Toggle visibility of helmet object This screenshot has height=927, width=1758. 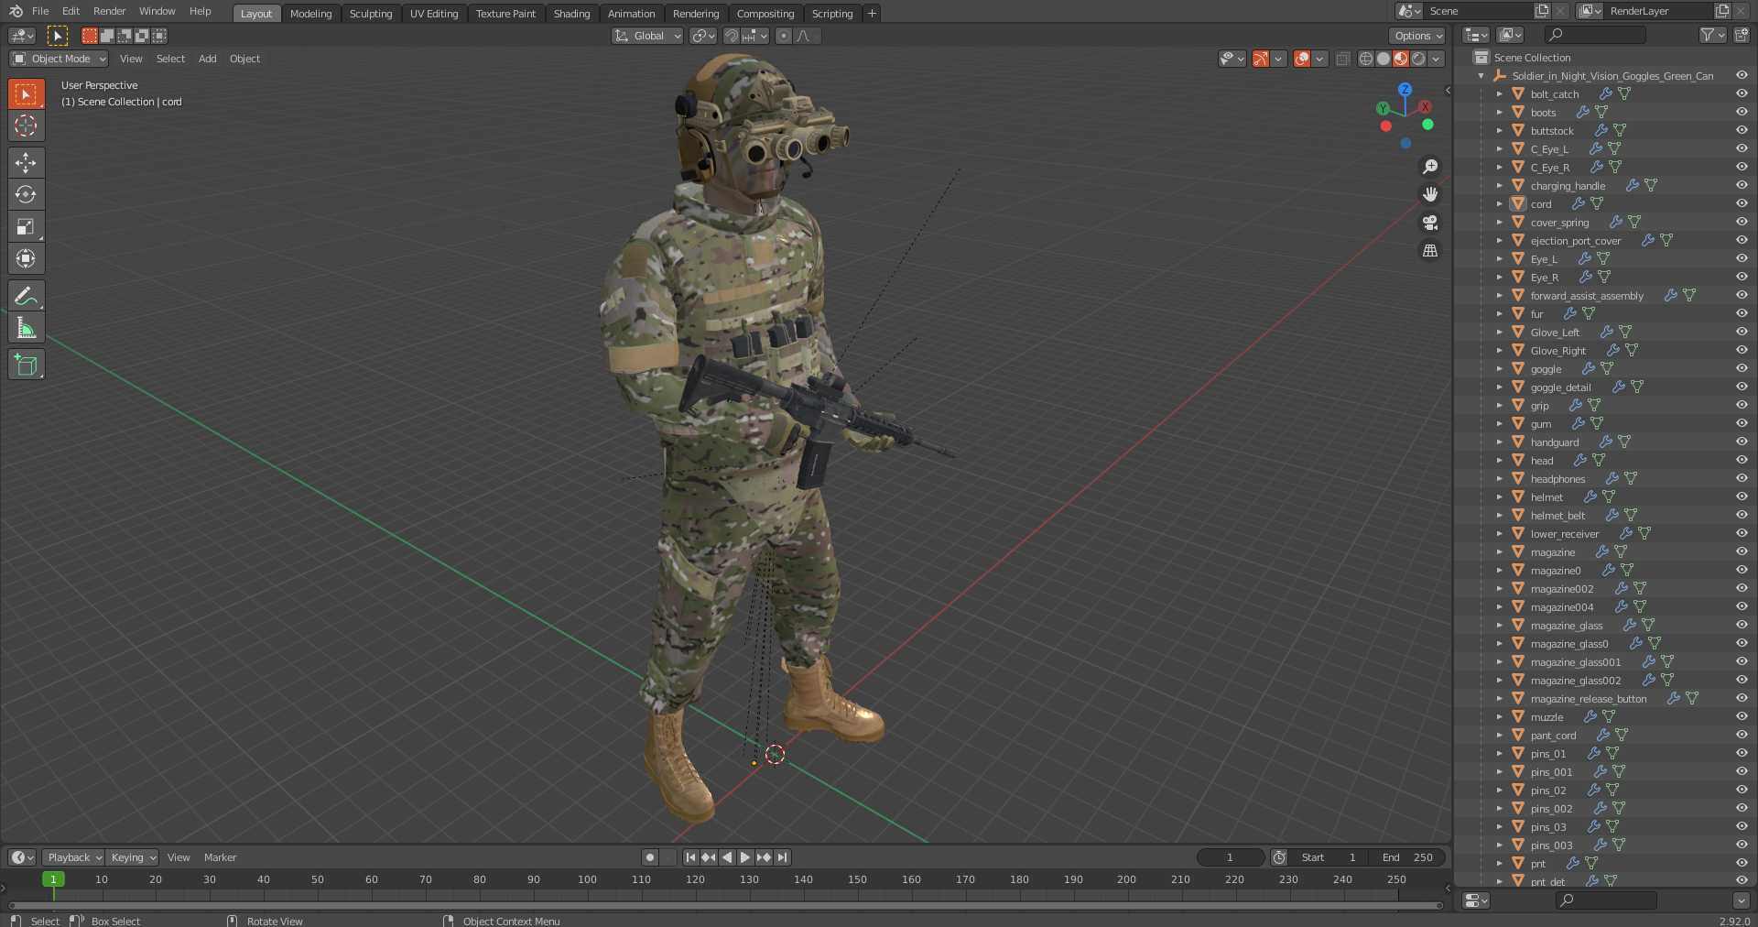point(1742,496)
